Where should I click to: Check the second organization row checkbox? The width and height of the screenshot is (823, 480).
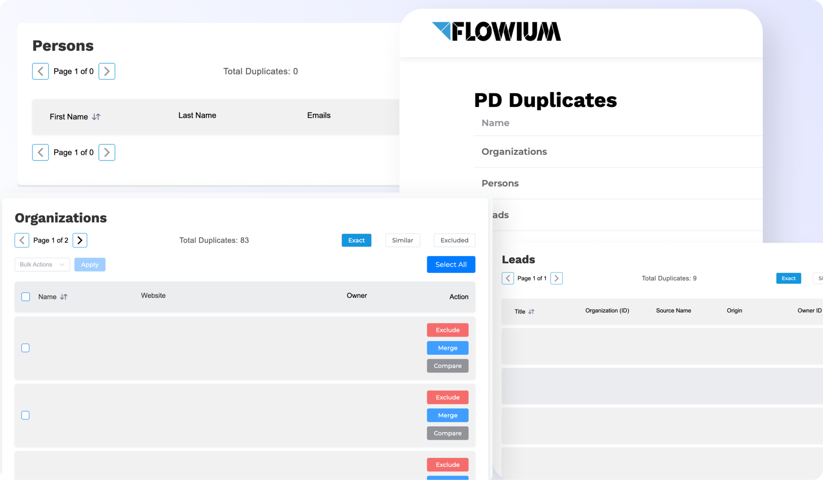point(25,415)
